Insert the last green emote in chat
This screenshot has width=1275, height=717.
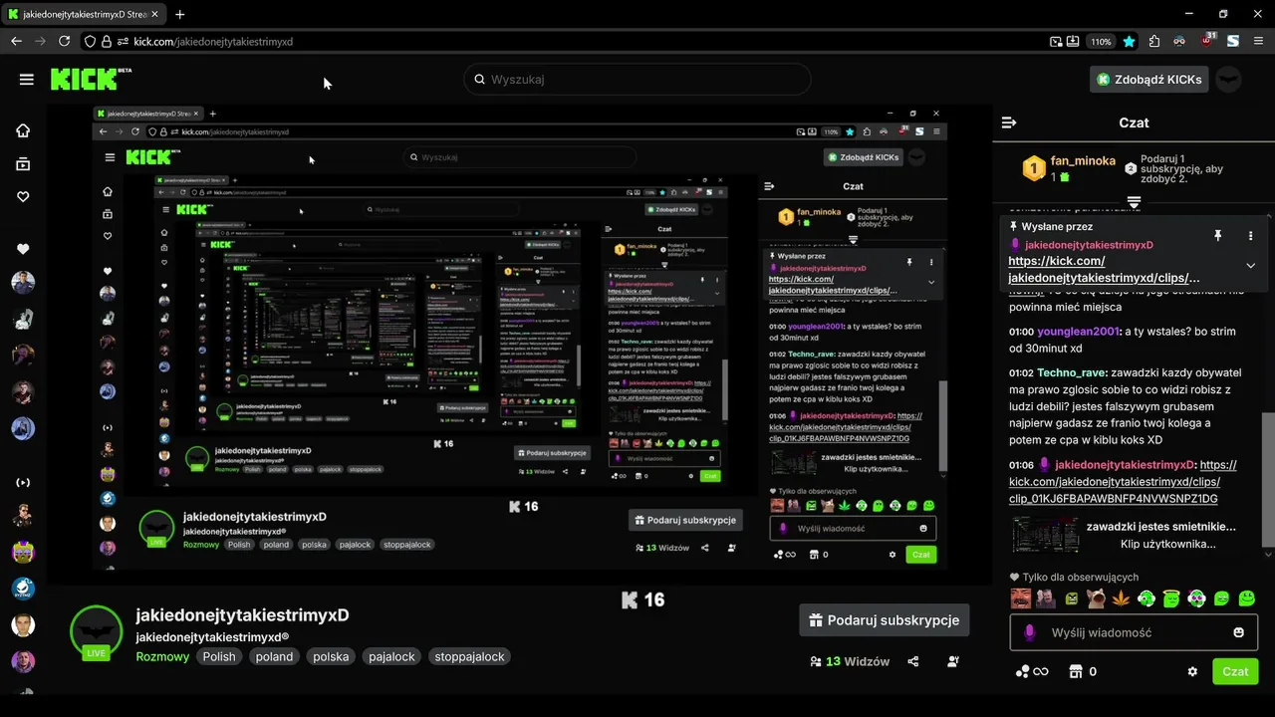click(x=1246, y=598)
